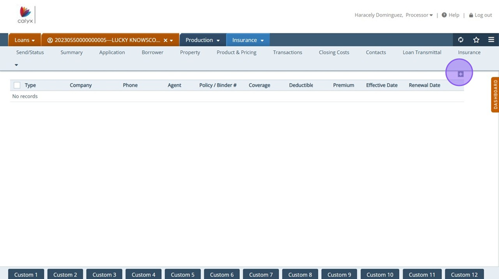Click the add insurance record plus icon
Image resolution: width=499 pixels, height=279 pixels.
pyautogui.click(x=461, y=74)
